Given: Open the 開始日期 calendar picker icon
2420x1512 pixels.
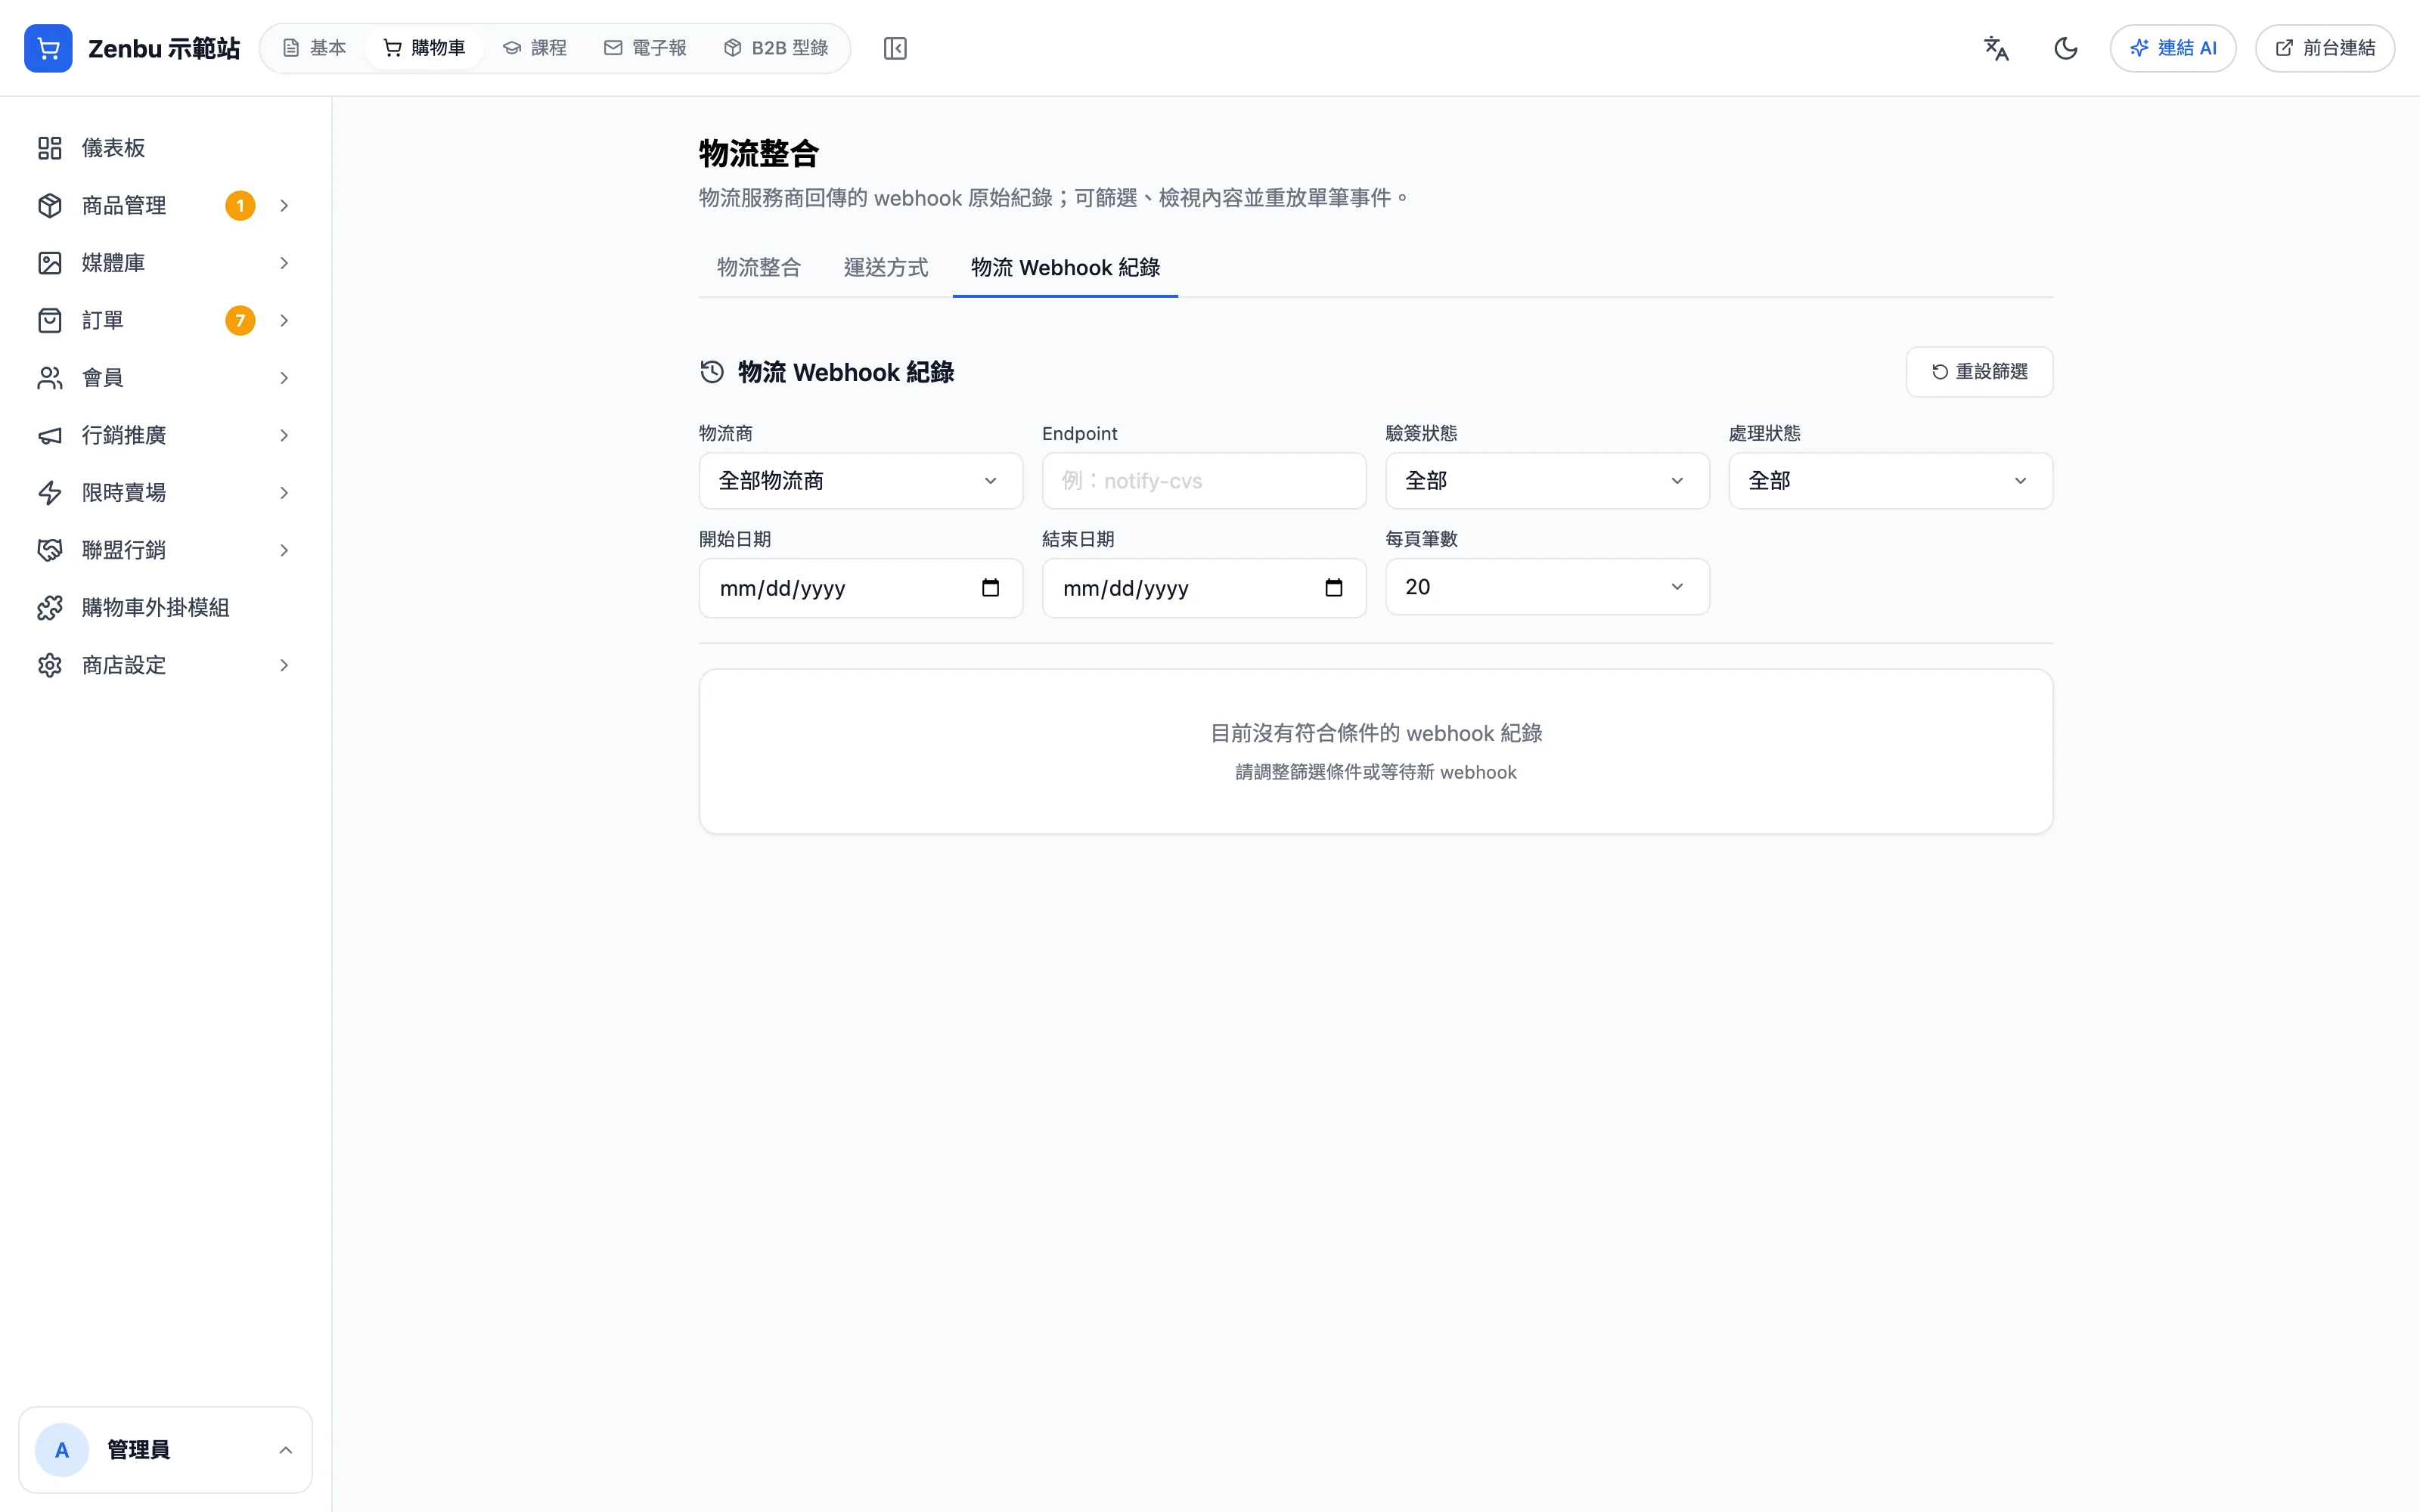Looking at the screenshot, I should tap(990, 588).
